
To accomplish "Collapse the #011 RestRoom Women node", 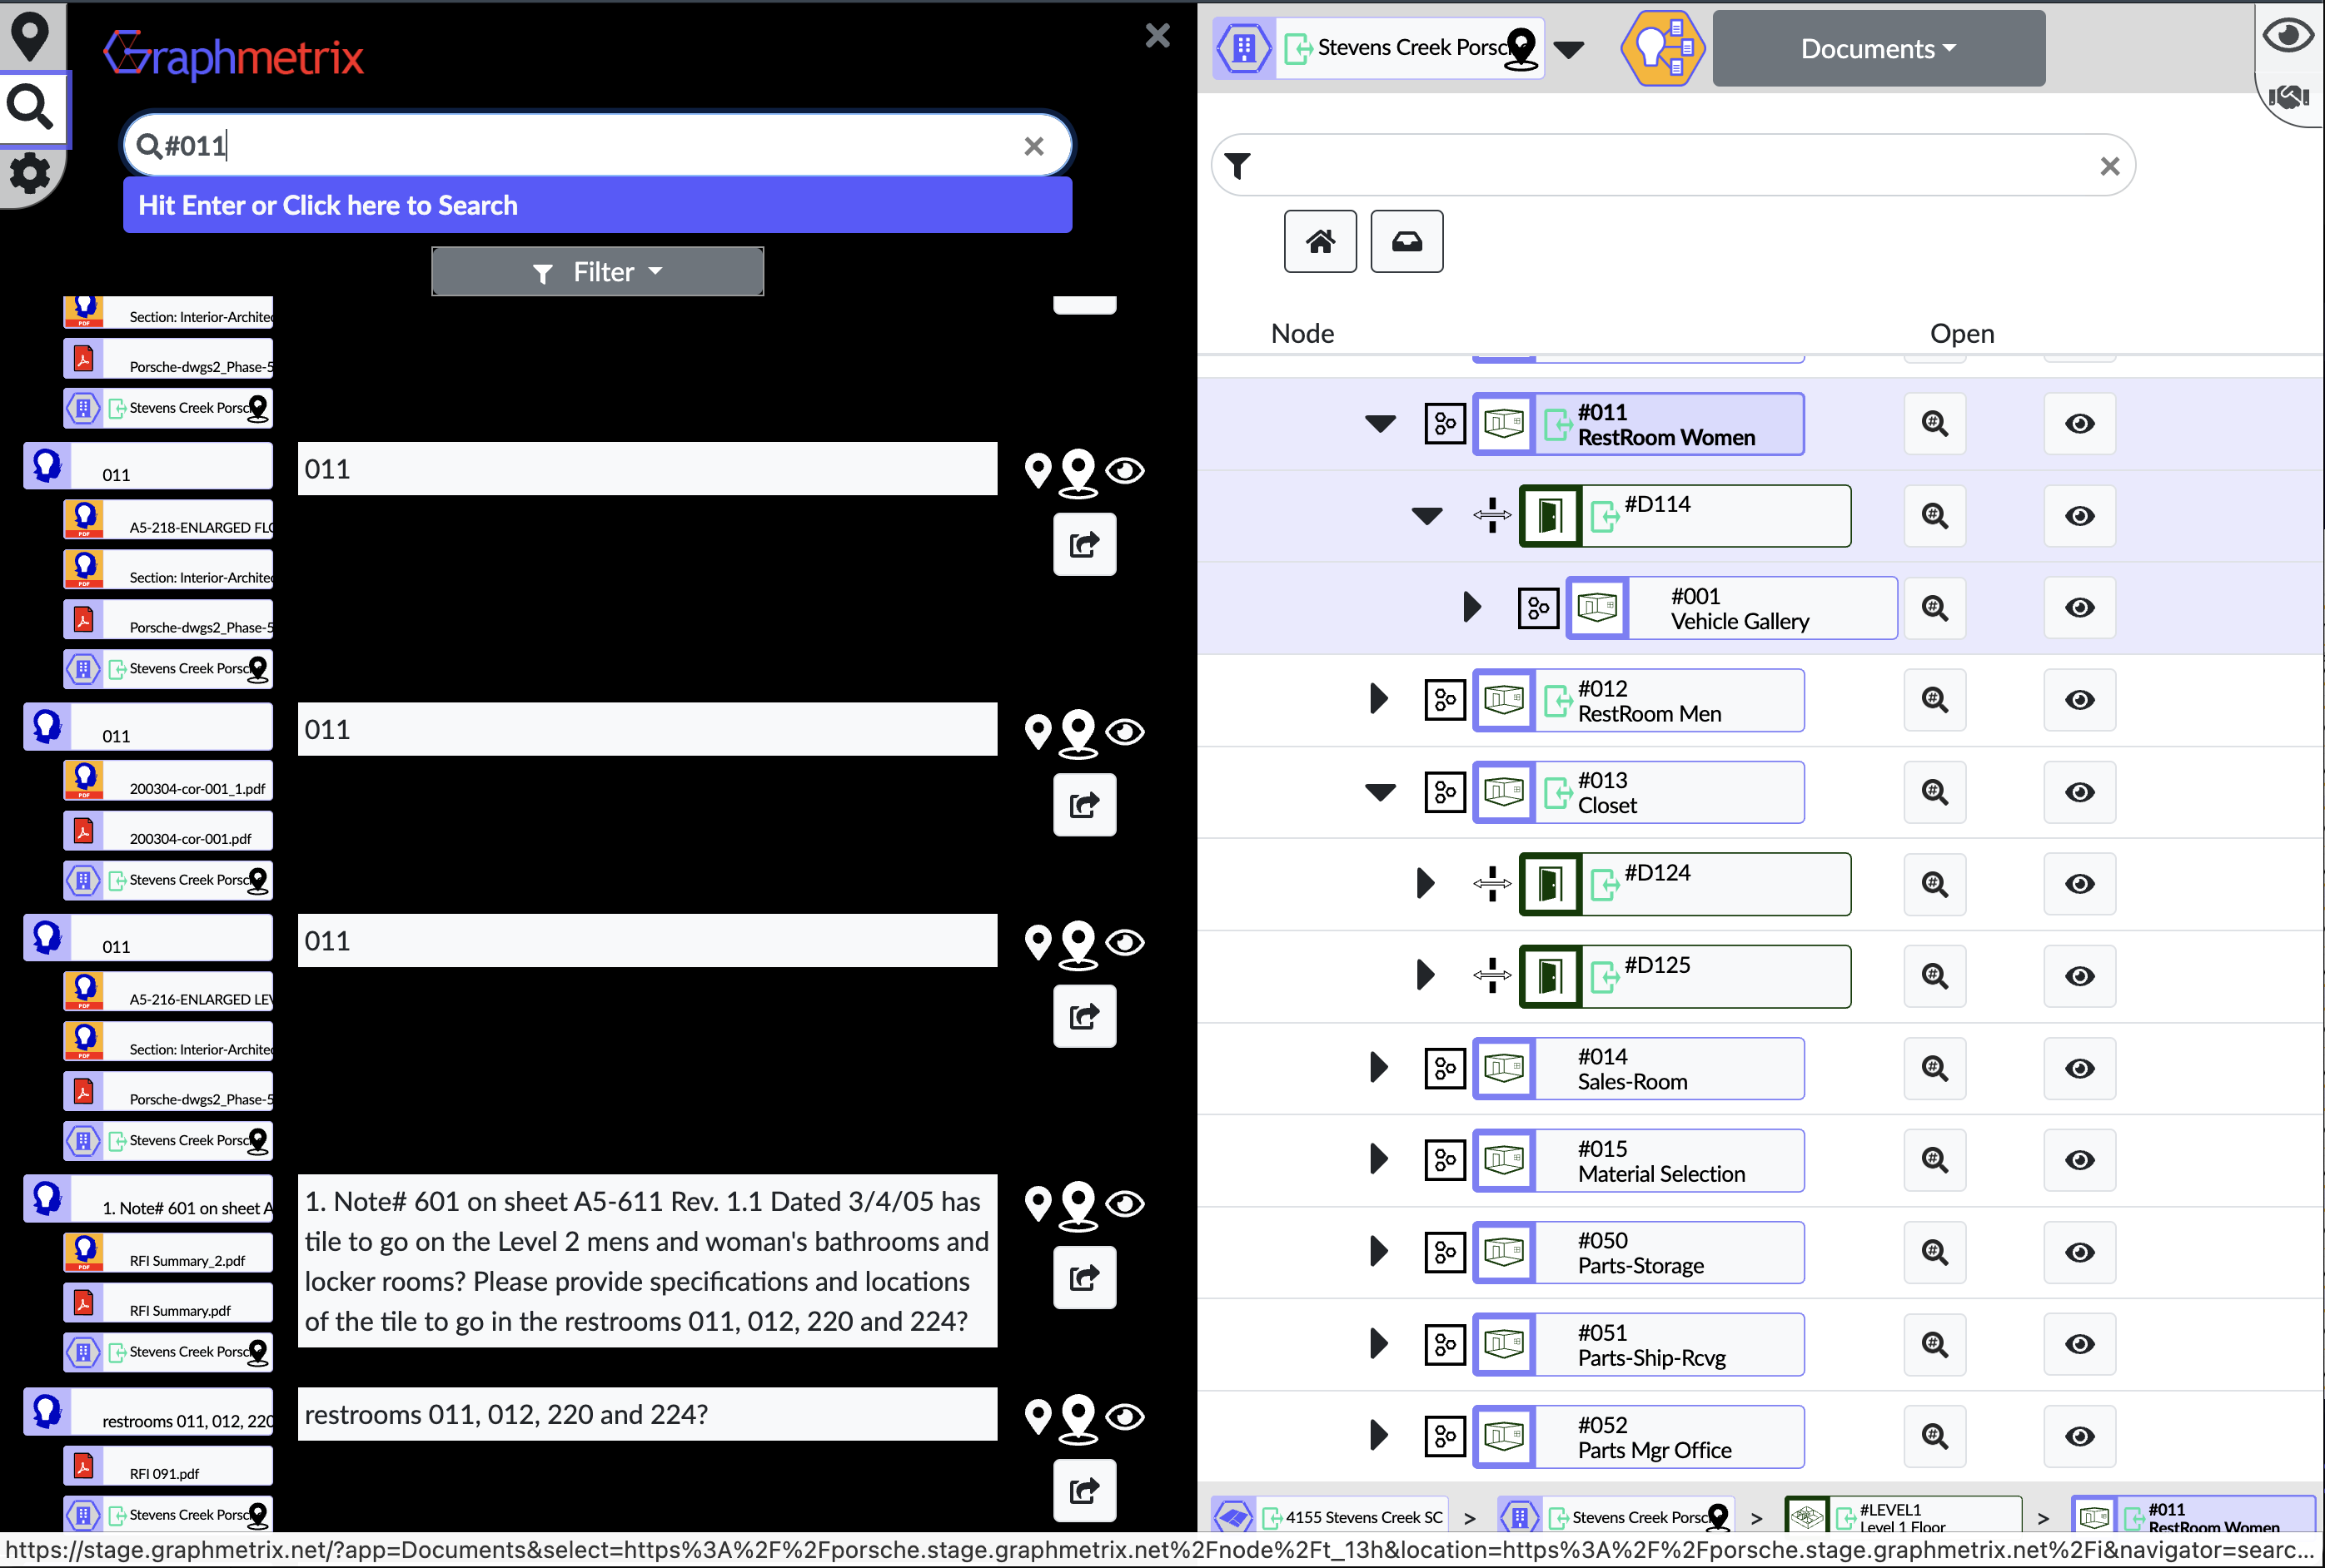I will pyautogui.click(x=1380, y=424).
